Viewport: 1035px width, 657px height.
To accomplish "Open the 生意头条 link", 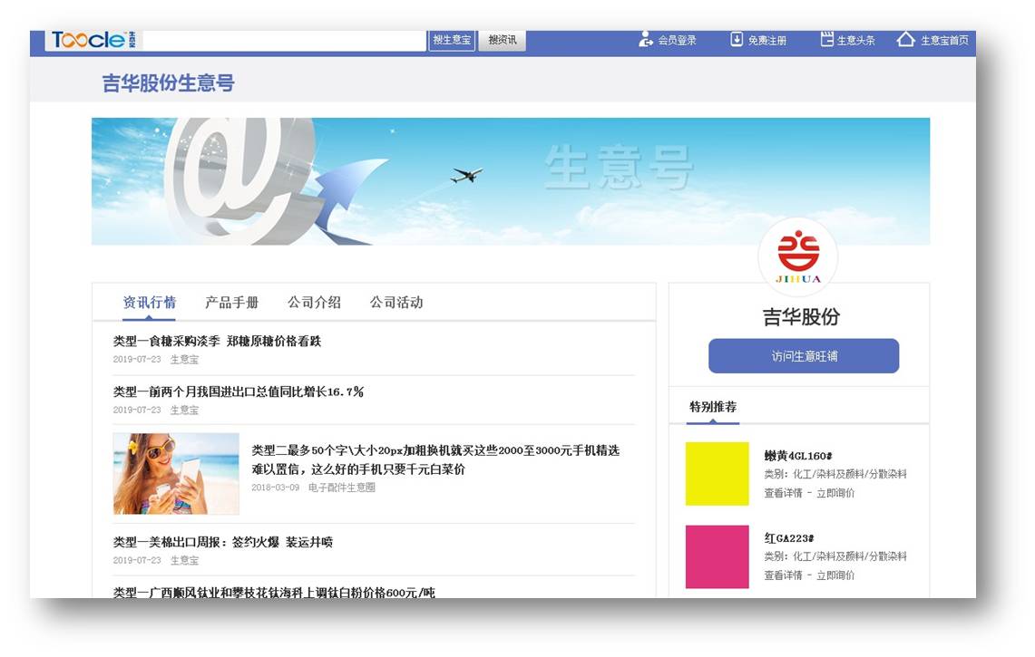I will pyautogui.click(x=856, y=40).
